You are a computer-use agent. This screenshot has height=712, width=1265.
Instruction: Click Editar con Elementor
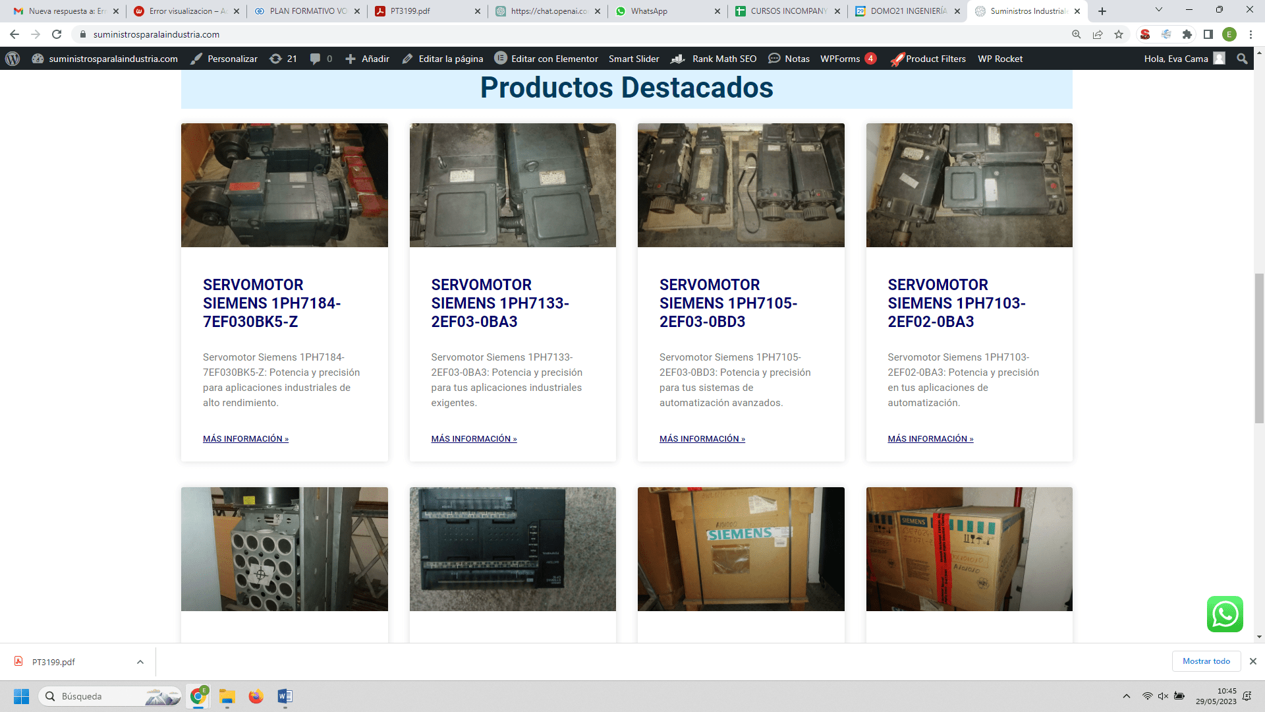point(546,59)
